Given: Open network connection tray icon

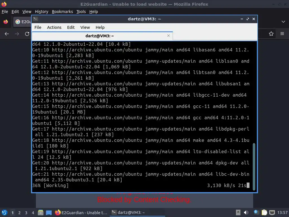Looking at the screenshot, I should click(272, 212).
